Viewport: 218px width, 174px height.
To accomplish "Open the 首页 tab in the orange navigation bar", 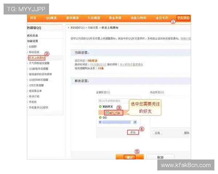I will (33, 18).
